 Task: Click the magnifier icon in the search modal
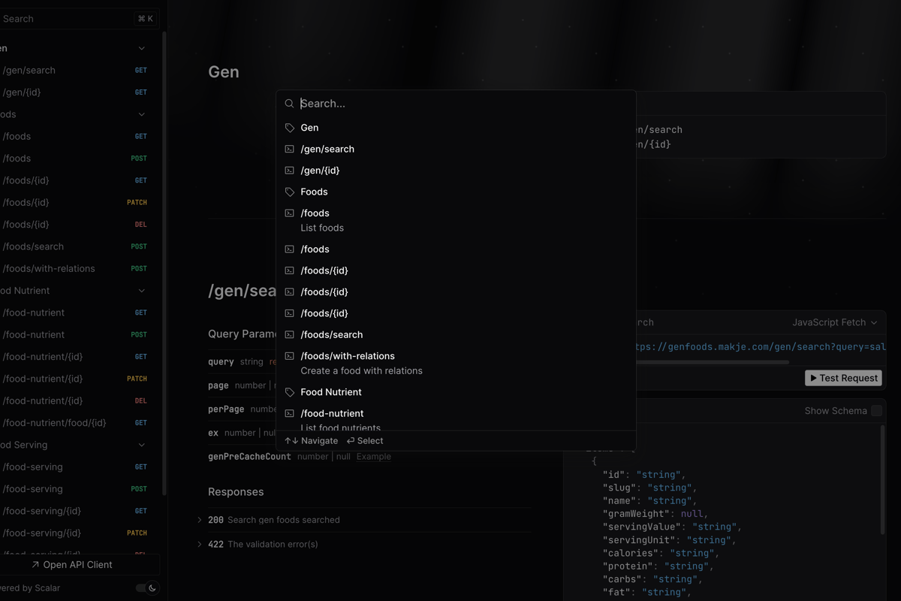pos(289,104)
